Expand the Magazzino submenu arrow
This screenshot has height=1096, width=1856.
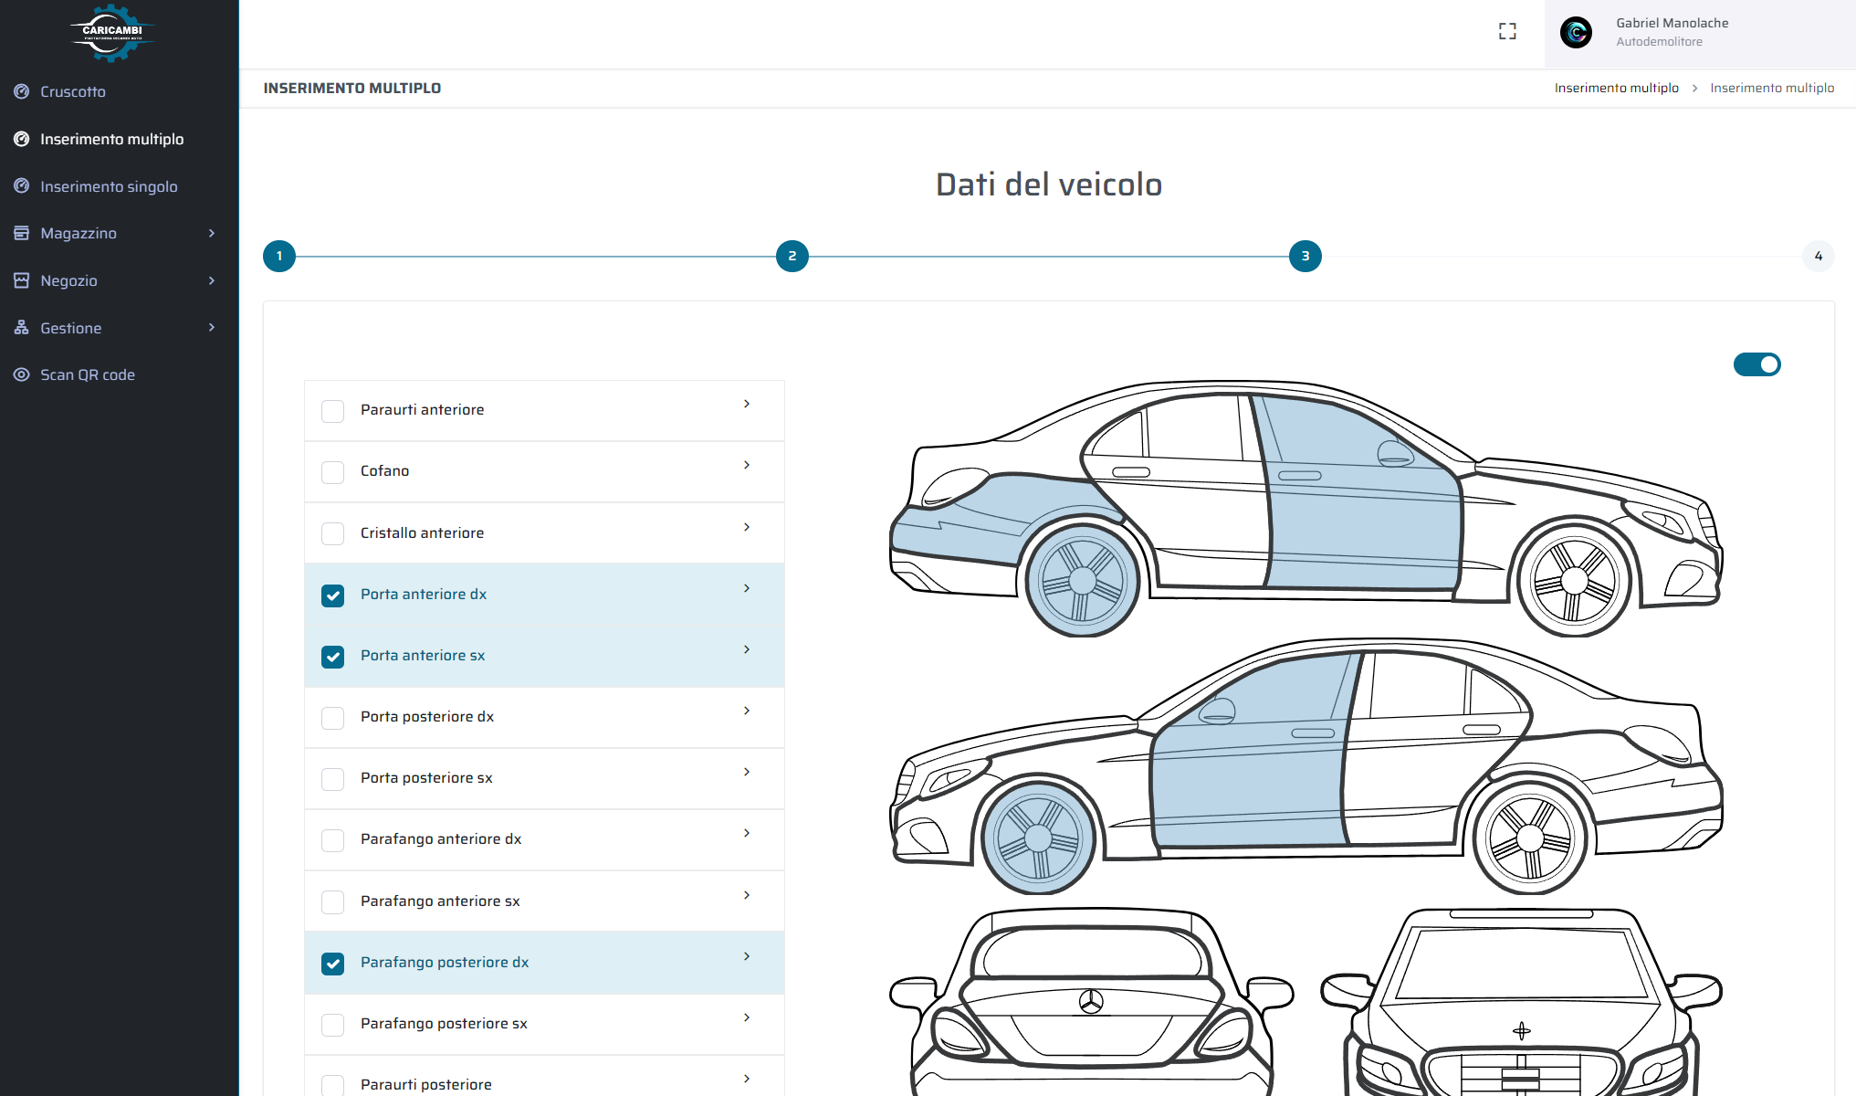[x=212, y=233]
